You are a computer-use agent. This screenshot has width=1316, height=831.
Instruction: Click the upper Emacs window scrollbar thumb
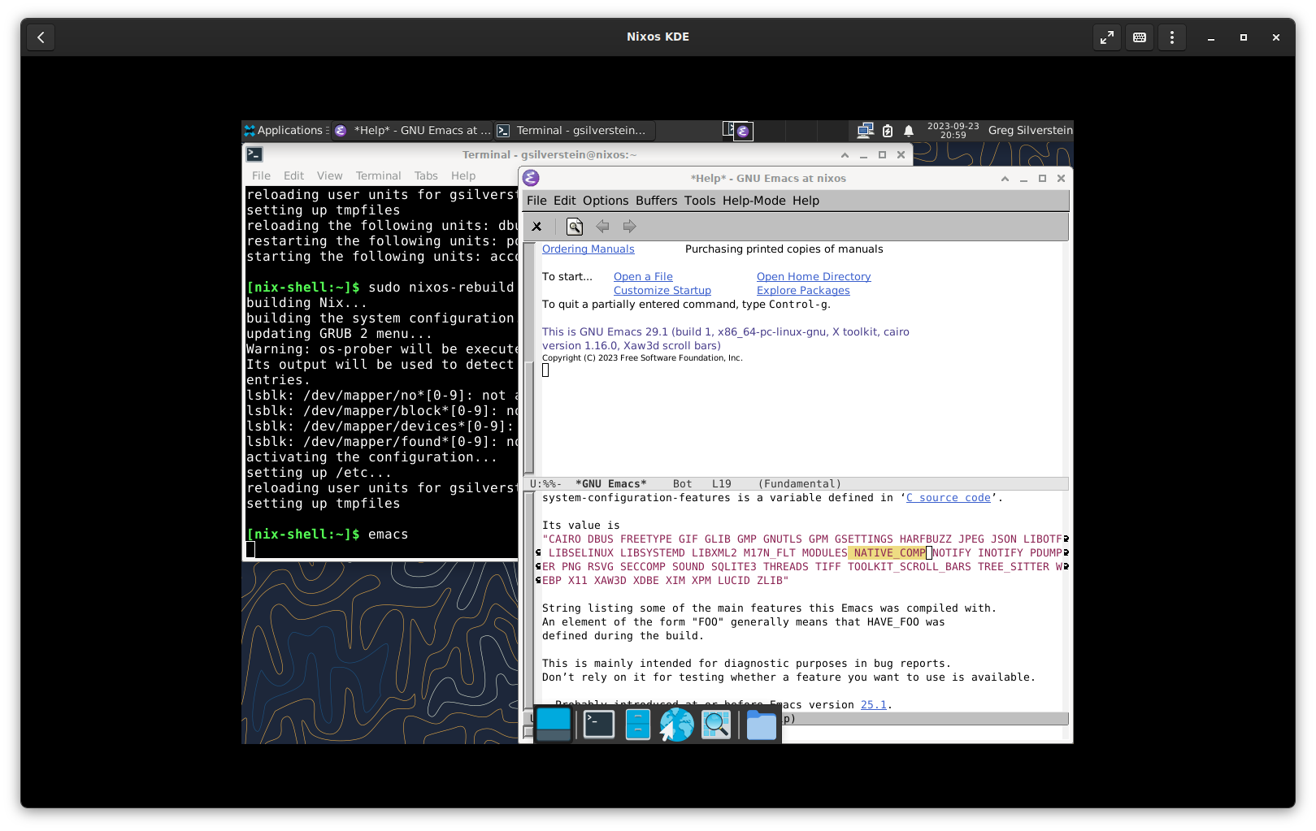(x=528, y=417)
